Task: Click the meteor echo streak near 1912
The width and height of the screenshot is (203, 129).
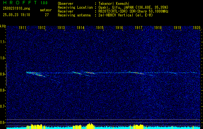Action: pos(36,74)
